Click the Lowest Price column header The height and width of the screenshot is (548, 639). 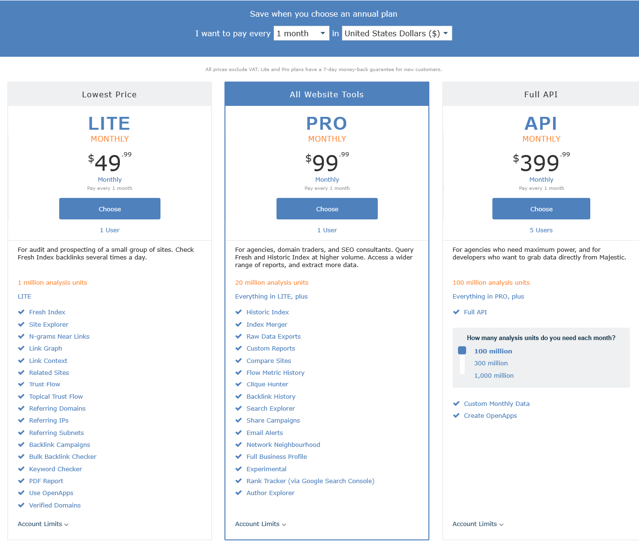coord(109,94)
